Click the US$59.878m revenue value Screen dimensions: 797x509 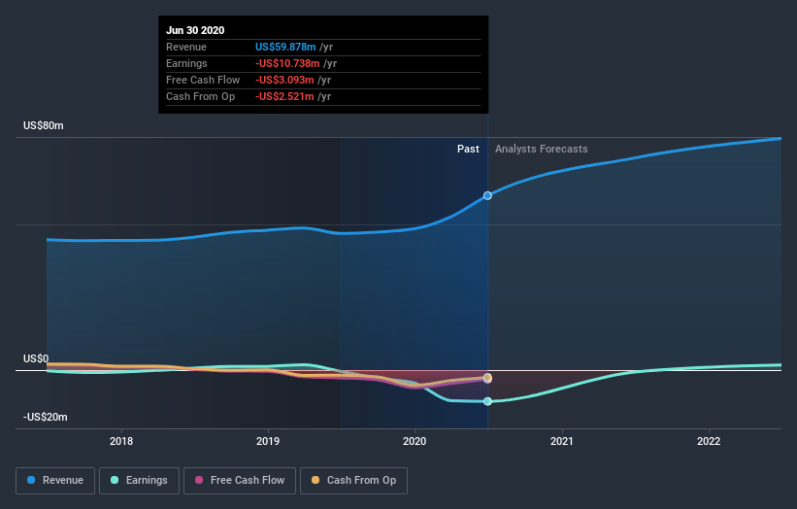pyautogui.click(x=285, y=47)
